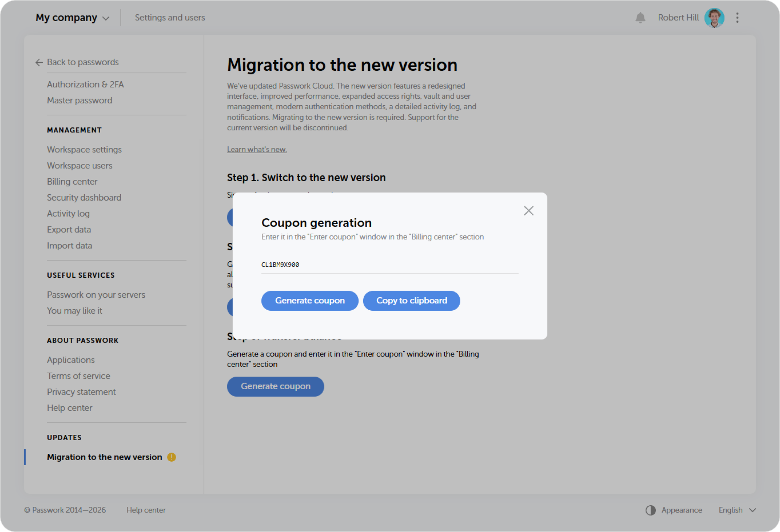Open Applications page
This screenshot has height=532, width=780.
[x=70, y=360]
